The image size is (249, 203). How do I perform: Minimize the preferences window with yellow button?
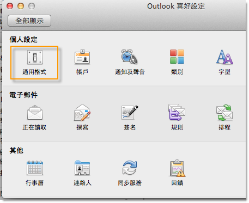click(x=21, y=6)
